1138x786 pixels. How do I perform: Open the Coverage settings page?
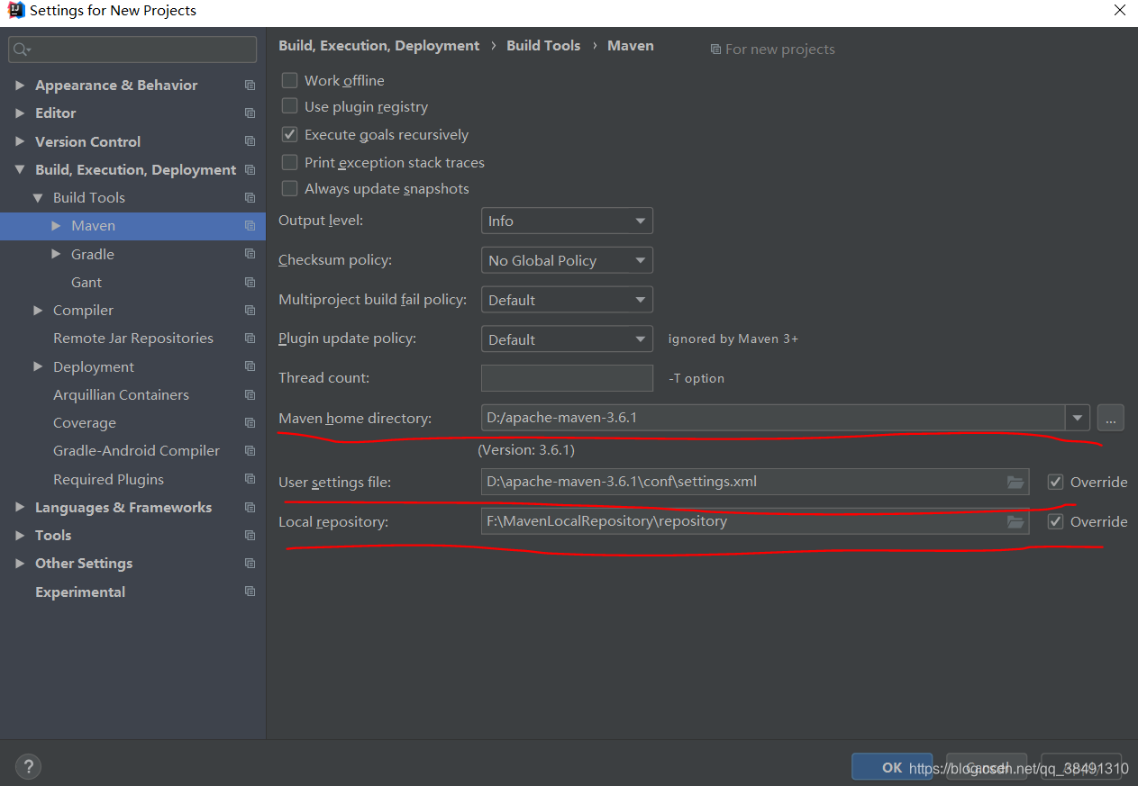point(85,423)
